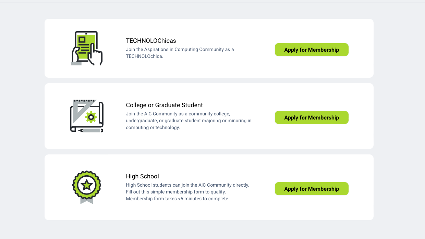The width and height of the screenshot is (425, 239).
Task: Click the gray ribbon tails below the badge
Action: 87,200
